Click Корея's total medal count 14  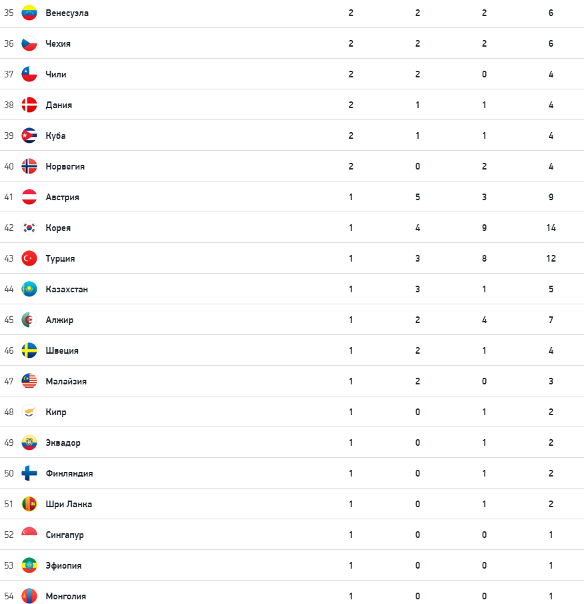[x=551, y=228]
